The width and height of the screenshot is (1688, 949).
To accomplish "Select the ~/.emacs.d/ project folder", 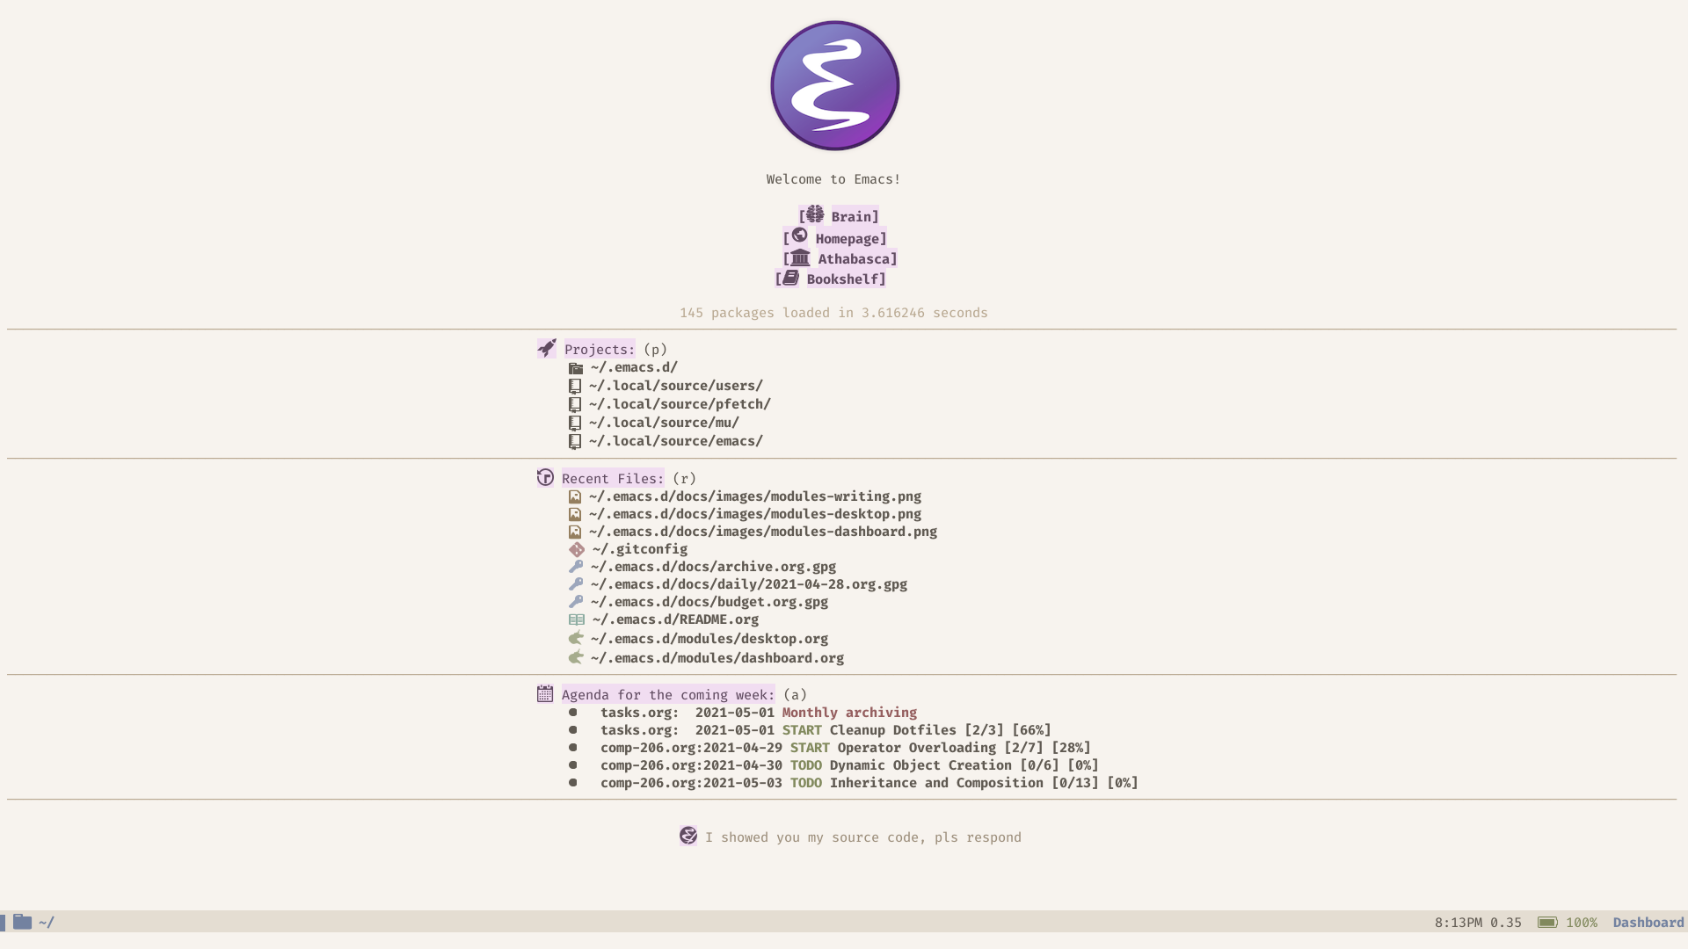I will point(633,367).
